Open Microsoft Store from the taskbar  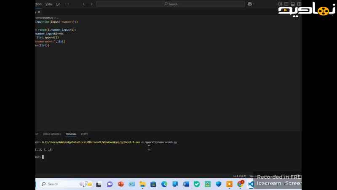point(153,184)
